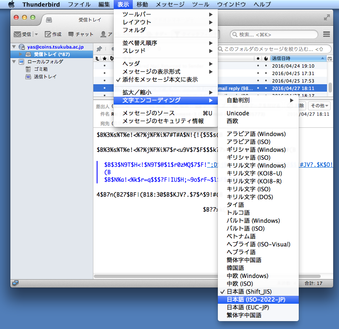Open the その他 dropdown in message header
This screenshot has height=329, width=339.
(x=319, y=106)
